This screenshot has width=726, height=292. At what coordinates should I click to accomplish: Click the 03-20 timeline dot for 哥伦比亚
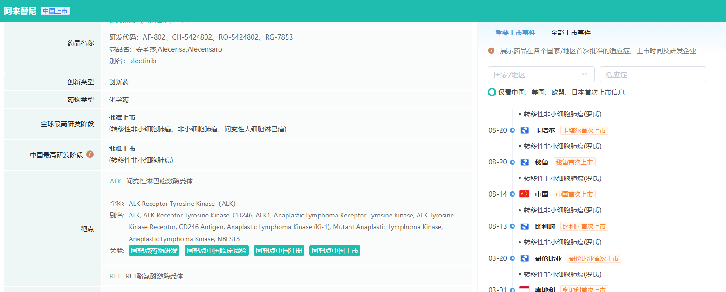pos(512,258)
